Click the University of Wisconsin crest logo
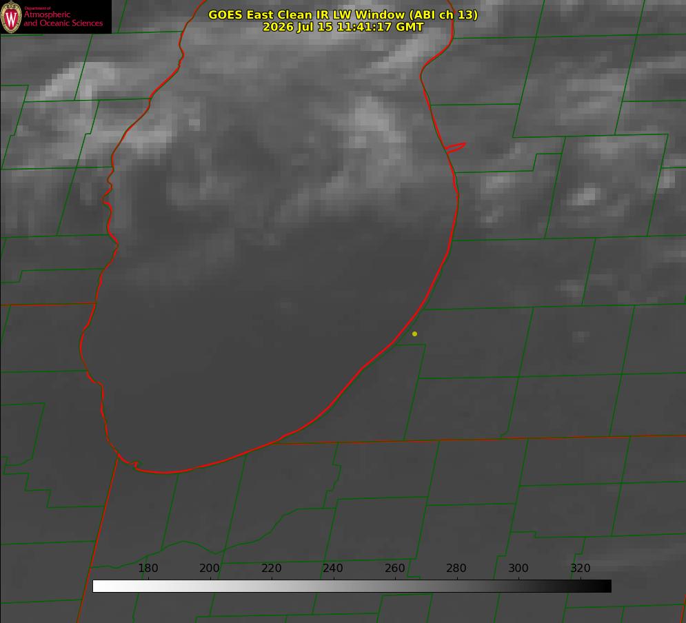The width and height of the screenshot is (686, 623). [11, 17]
